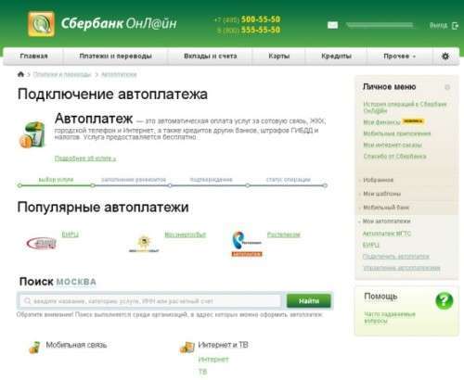464x380 pixels.
Task: Open История операций в Сбербанк Онлайн link
Action: click(x=405, y=108)
